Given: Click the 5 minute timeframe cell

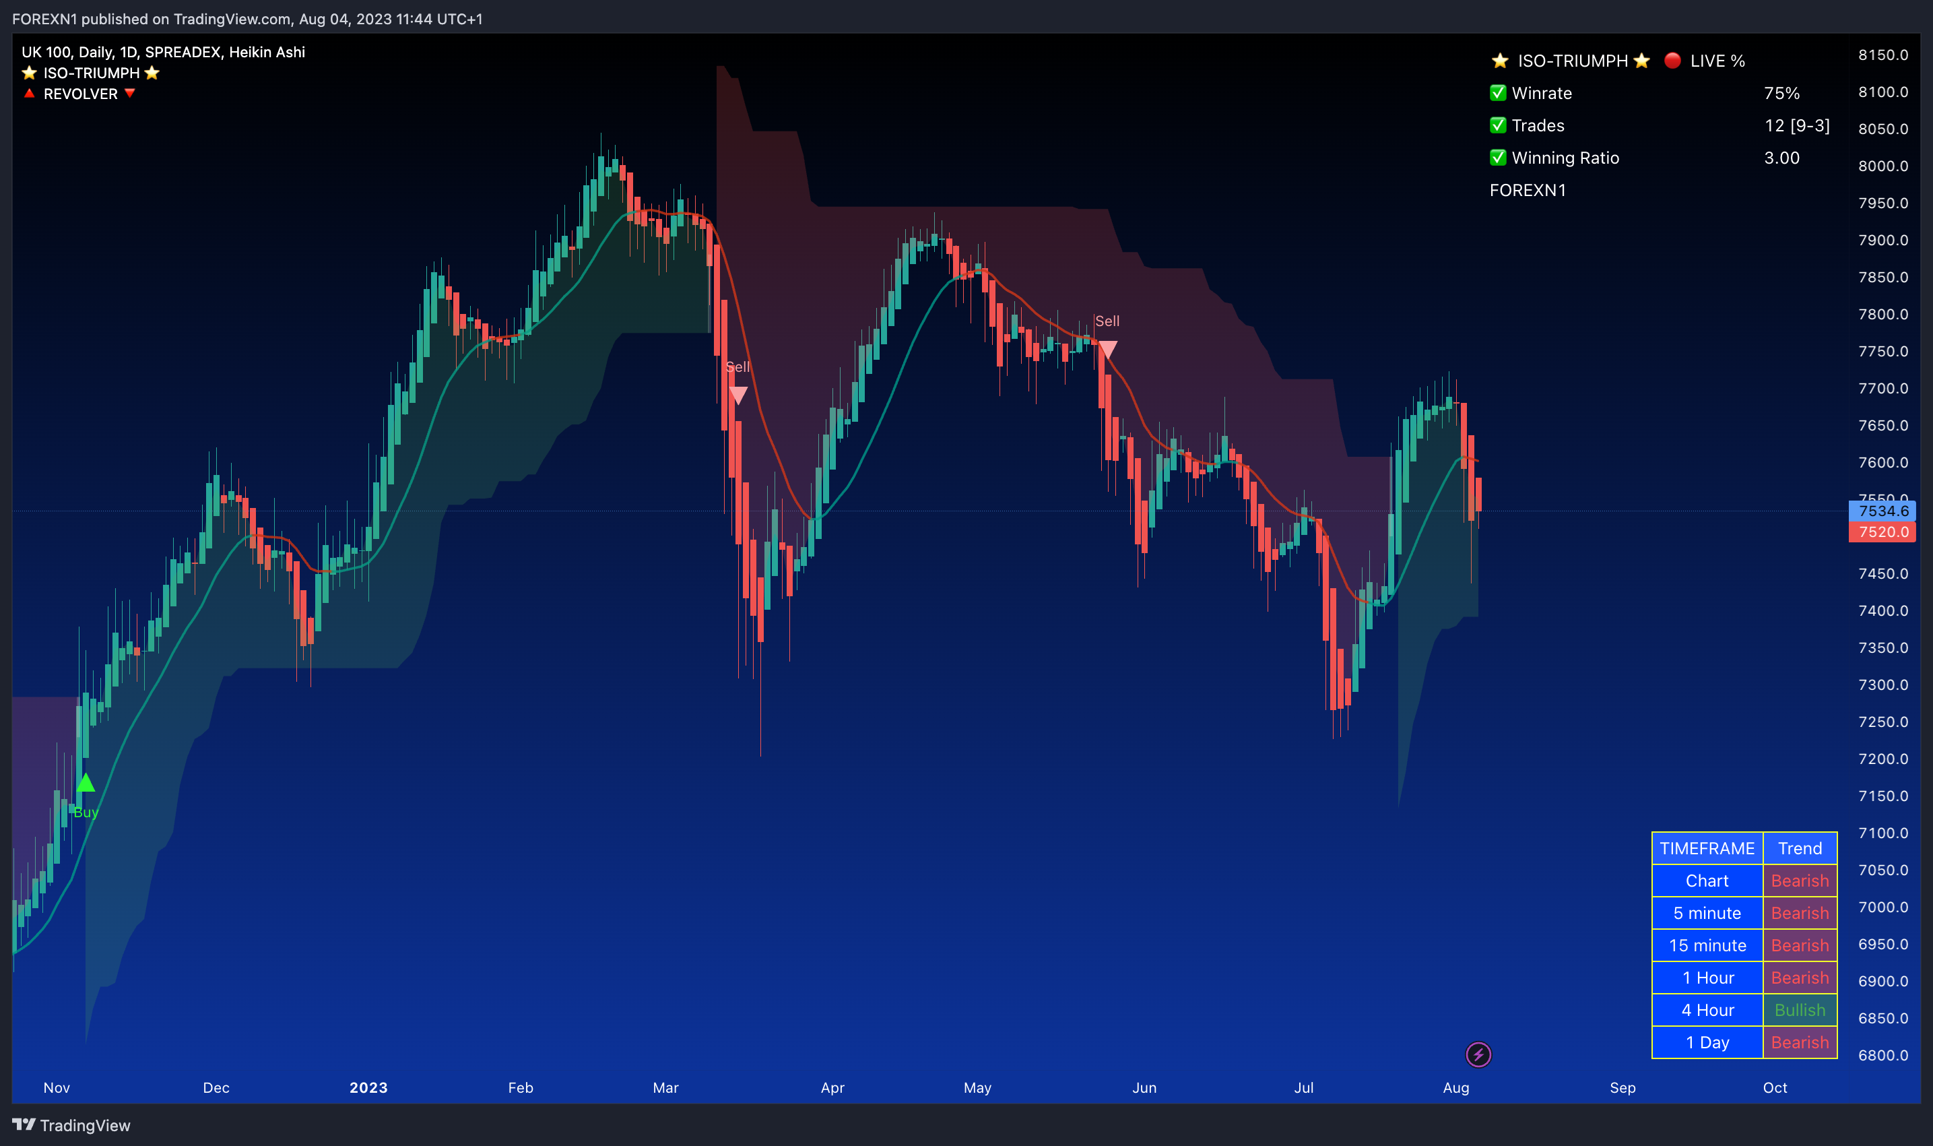Looking at the screenshot, I should 1707,913.
